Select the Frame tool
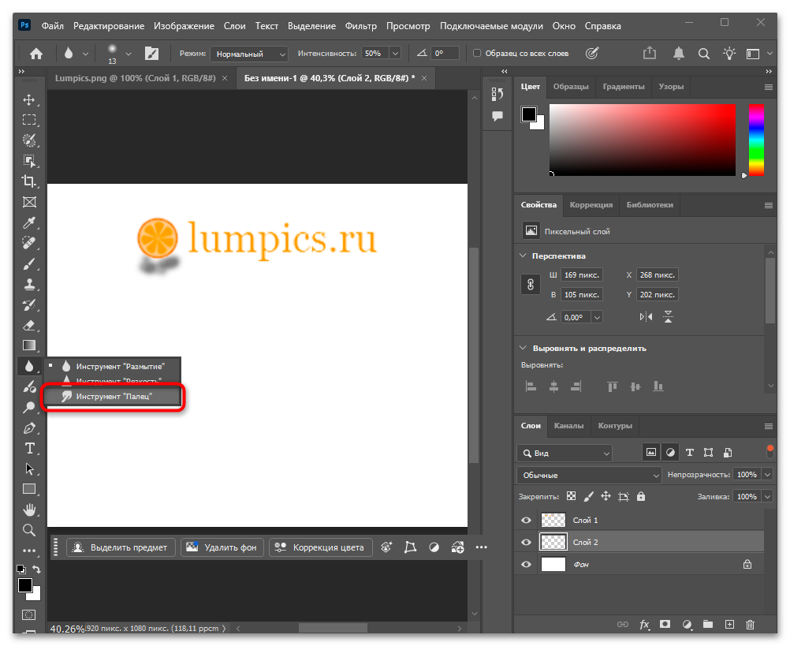Viewport: 790px width, 646px height. 29,202
